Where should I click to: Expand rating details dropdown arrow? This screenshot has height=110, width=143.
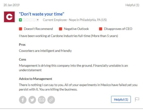(38, 20)
